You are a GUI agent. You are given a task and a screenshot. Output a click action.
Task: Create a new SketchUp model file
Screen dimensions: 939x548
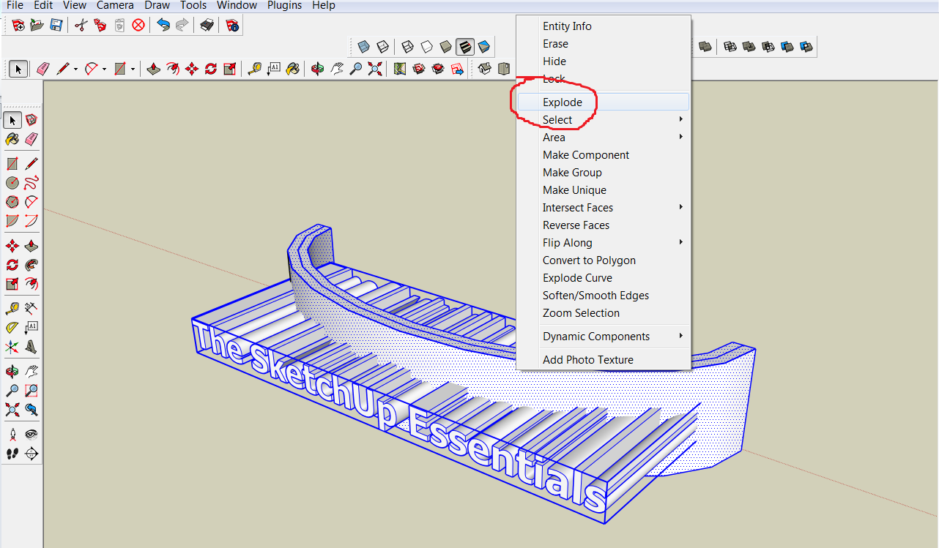[x=19, y=25]
